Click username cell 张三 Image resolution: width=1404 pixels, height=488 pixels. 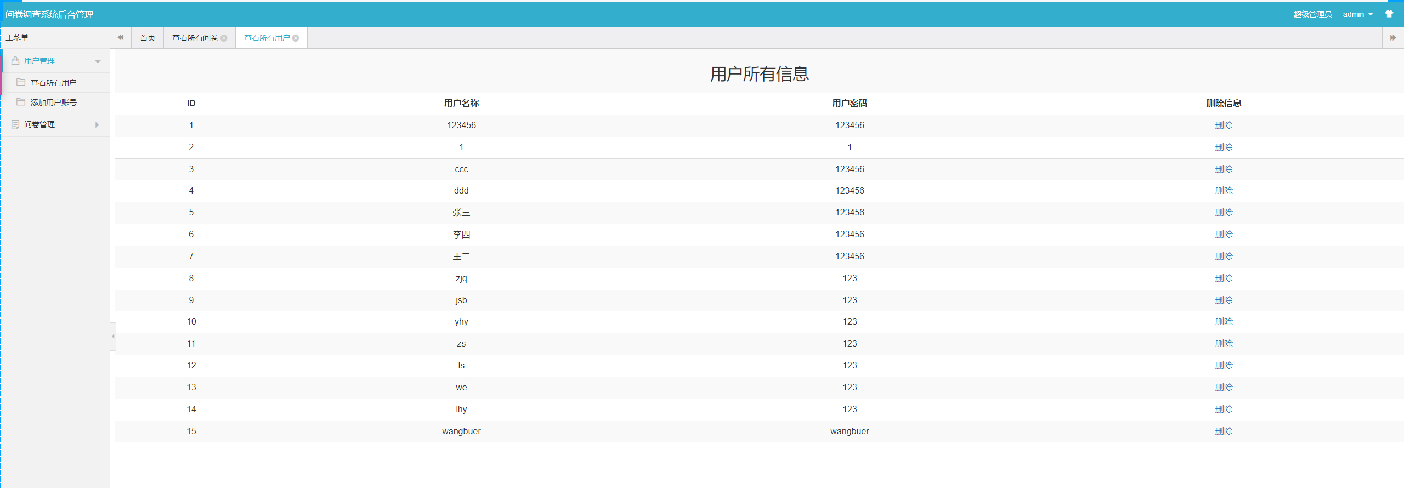click(461, 212)
